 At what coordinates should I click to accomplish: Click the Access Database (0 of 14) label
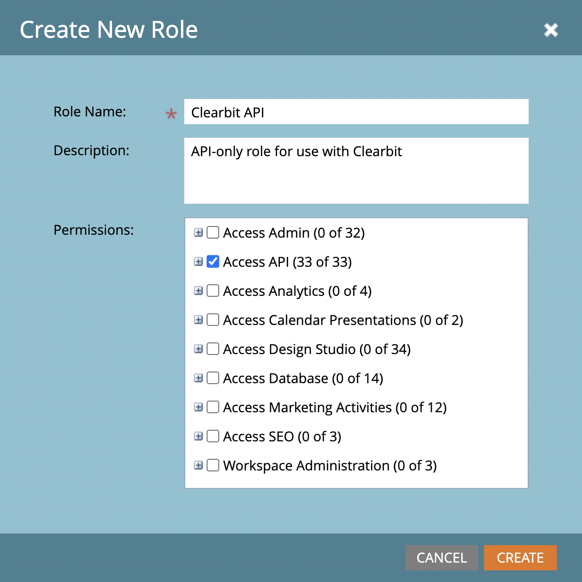click(303, 378)
